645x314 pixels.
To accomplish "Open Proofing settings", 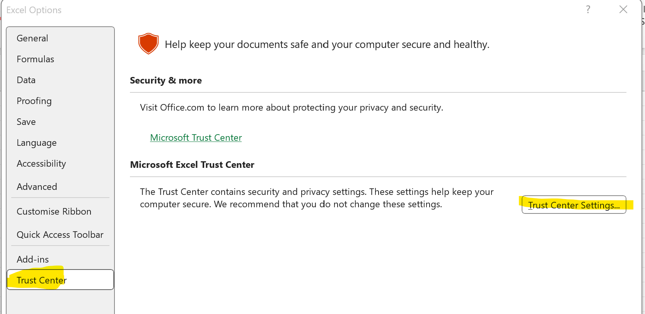I will tap(34, 101).
